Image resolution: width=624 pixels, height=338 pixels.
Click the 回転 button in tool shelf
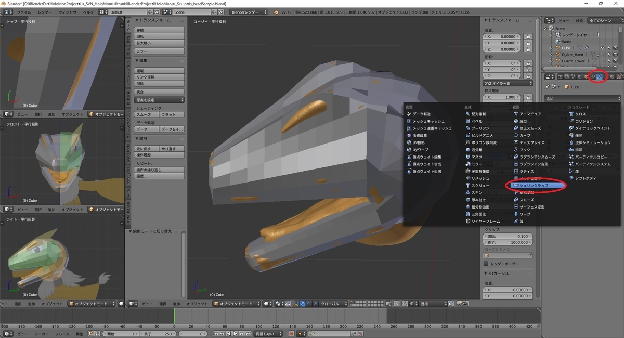click(x=160, y=37)
